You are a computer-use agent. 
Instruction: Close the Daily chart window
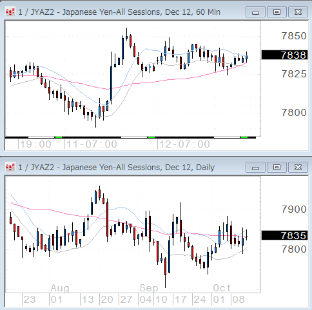pos(298,168)
